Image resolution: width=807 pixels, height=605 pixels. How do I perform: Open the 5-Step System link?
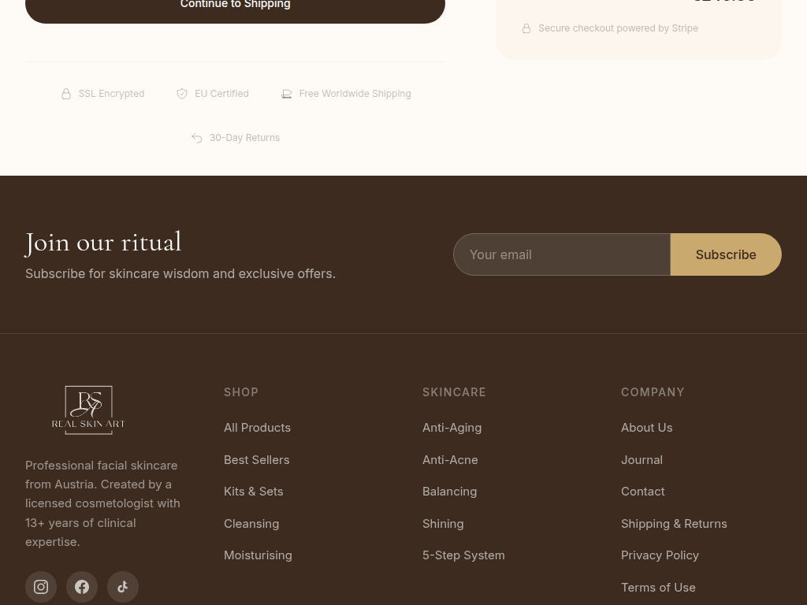click(x=463, y=555)
